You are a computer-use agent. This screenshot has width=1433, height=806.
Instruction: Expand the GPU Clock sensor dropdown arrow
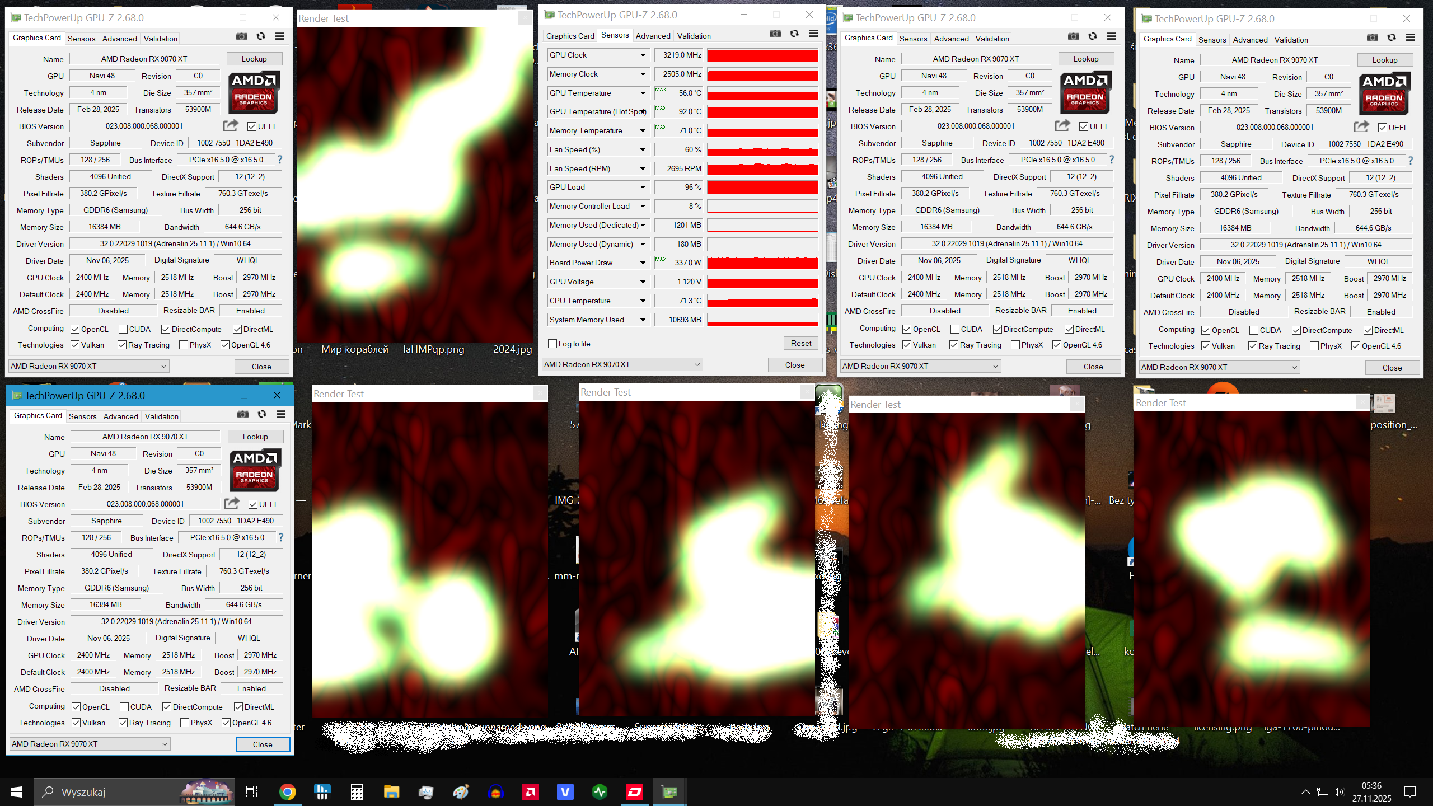point(643,55)
